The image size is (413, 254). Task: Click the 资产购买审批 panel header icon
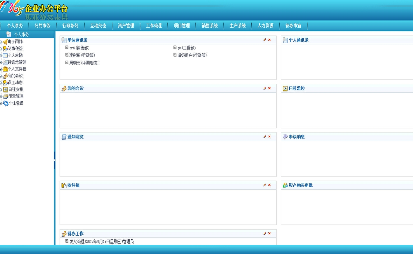[x=285, y=185]
